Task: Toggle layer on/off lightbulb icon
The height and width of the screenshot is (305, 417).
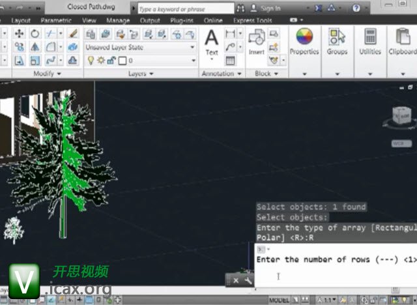Action: 91,61
